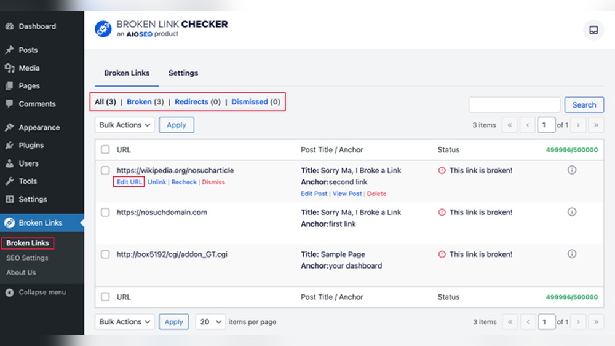Screen dimensions: 615x346
Task: Open SEO Settings in sidebar submenu
Action: click(27, 258)
